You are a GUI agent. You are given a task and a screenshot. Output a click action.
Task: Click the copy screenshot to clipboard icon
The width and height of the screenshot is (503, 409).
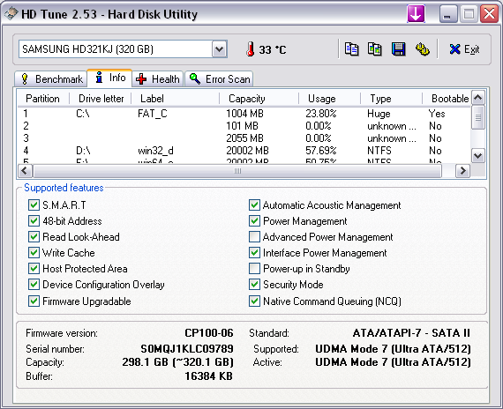375,49
